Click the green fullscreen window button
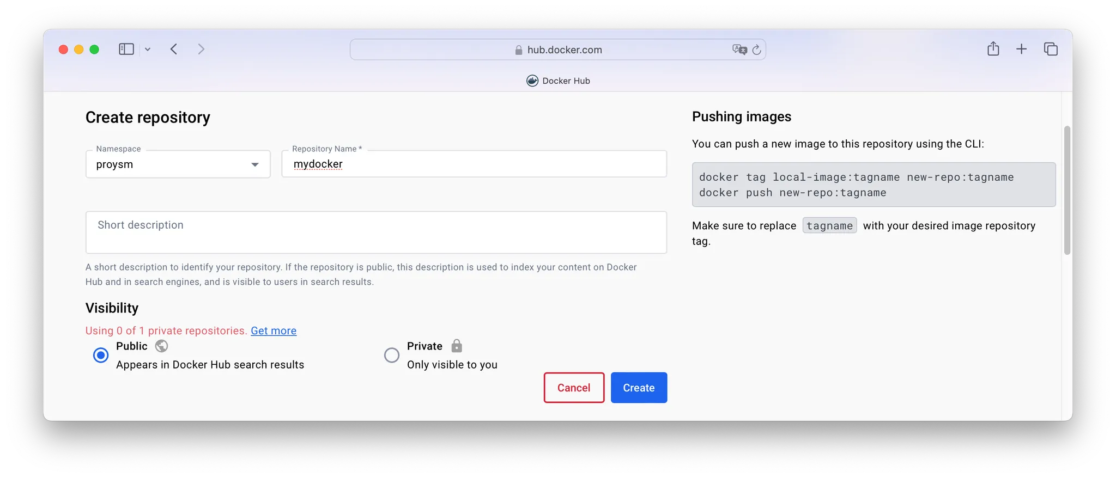Viewport: 1116px width, 478px height. (94, 50)
